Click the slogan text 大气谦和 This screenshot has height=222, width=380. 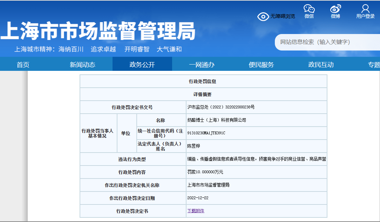(169, 49)
